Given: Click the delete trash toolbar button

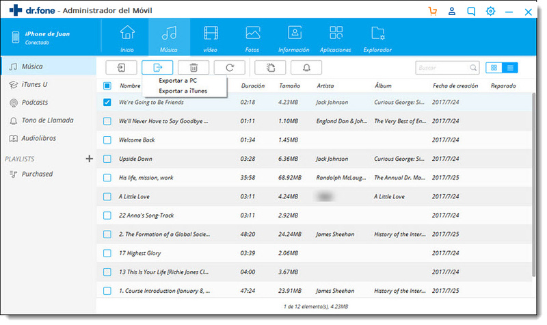Looking at the screenshot, I should point(194,67).
